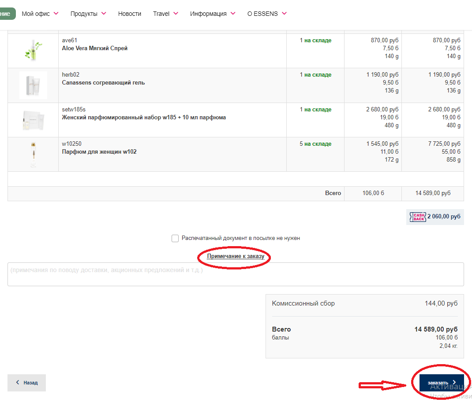Check 'Распечатанный документ в посылке не нужен' box

[175, 238]
